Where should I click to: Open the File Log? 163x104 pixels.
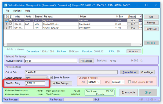(x=151, y=43)
